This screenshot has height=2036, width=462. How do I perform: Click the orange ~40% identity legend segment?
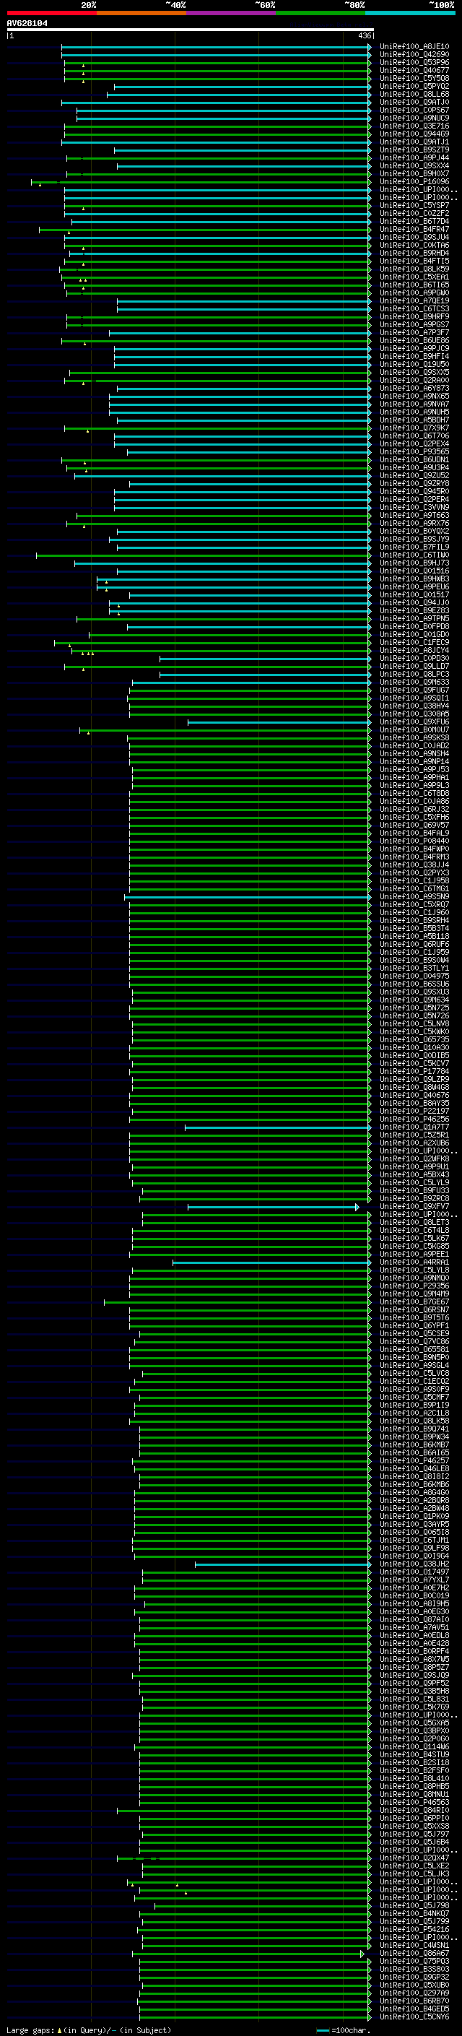click(x=141, y=13)
